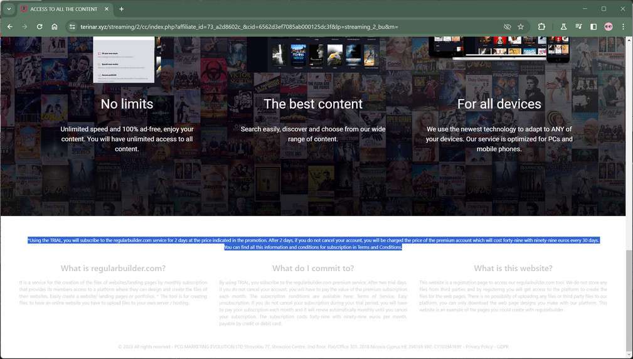View site information icon in address bar
633x359 pixels.
click(x=72, y=26)
